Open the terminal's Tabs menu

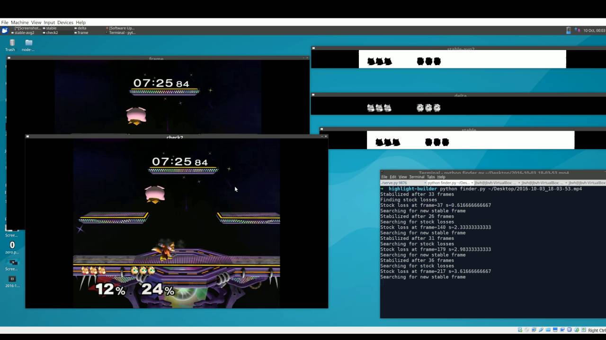point(431,177)
